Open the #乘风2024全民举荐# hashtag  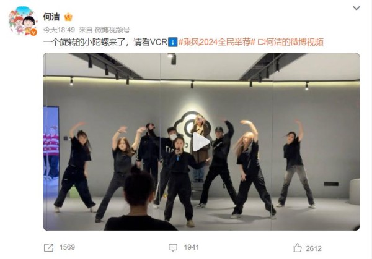pyautogui.click(x=216, y=42)
